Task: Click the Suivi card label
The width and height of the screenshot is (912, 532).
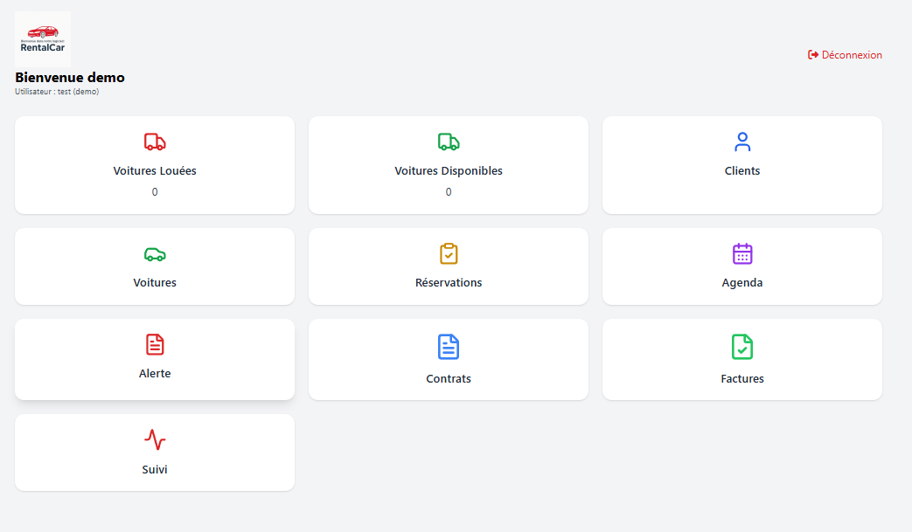Action: pyautogui.click(x=155, y=470)
